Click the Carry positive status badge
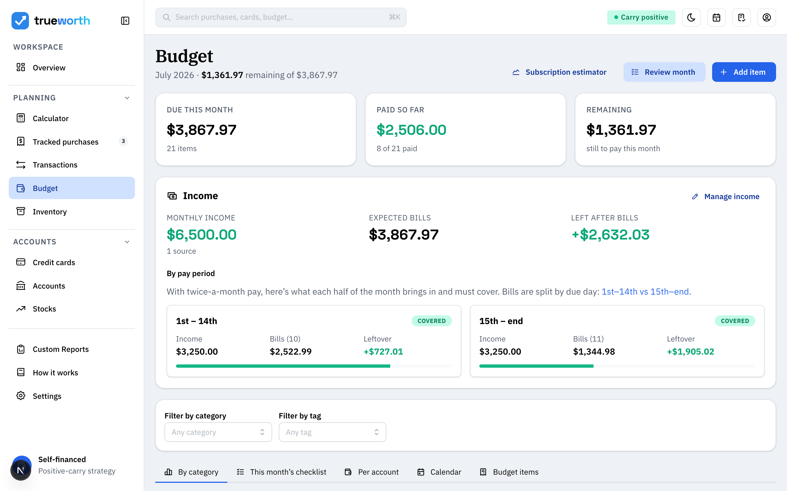The height and width of the screenshot is (491, 787). [641, 17]
